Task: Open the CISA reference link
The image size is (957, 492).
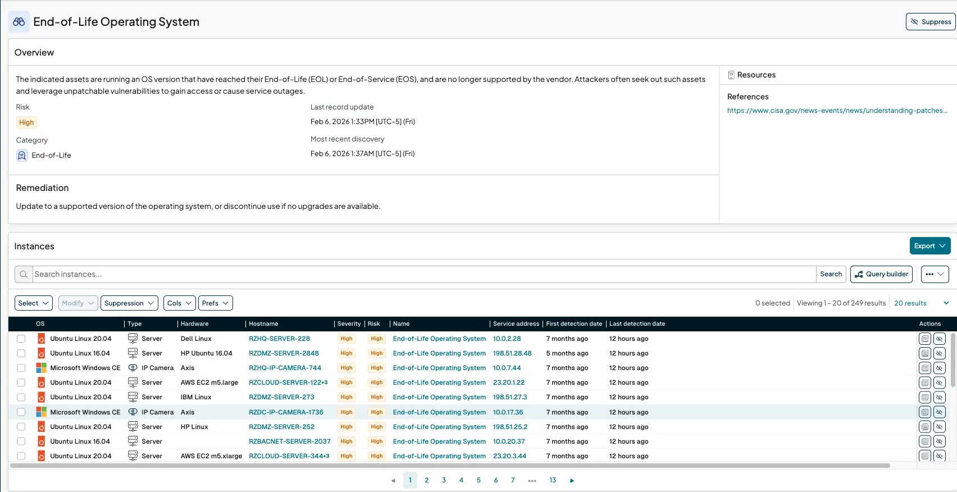Action: (x=837, y=111)
